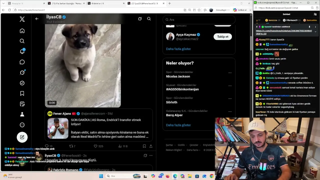This screenshot has height=180, width=320.
Task: Open pinned message three-dot menu
Action: click(x=315, y=27)
